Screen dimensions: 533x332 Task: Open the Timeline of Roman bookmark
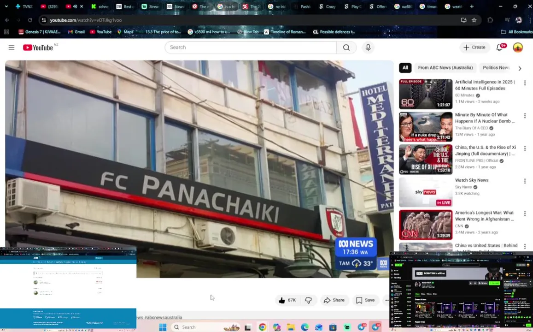click(285, 32)
